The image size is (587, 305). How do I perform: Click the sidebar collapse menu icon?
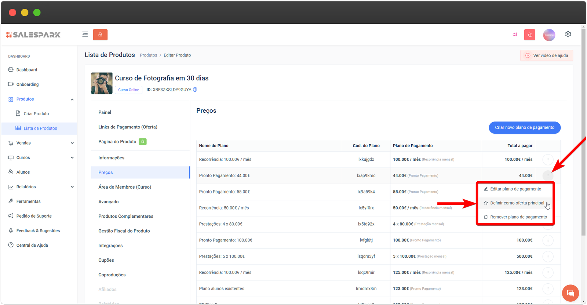coord(85,35)
